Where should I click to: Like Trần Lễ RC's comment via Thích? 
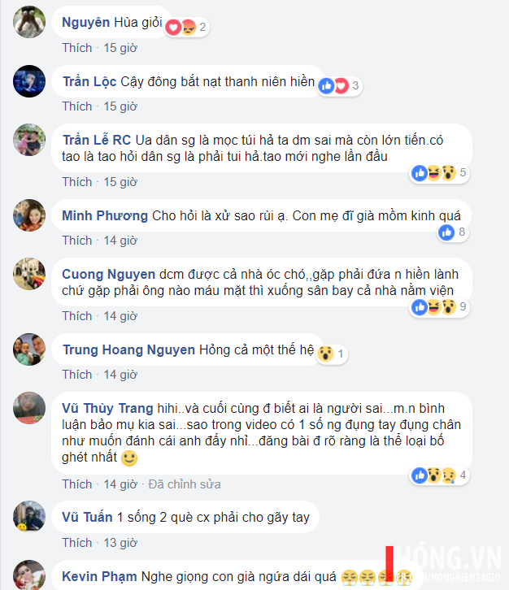click(77, 182)
